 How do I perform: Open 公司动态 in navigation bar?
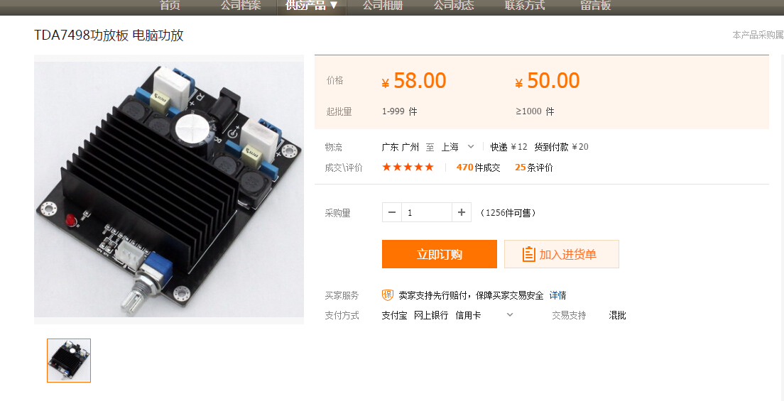point(454,6)
